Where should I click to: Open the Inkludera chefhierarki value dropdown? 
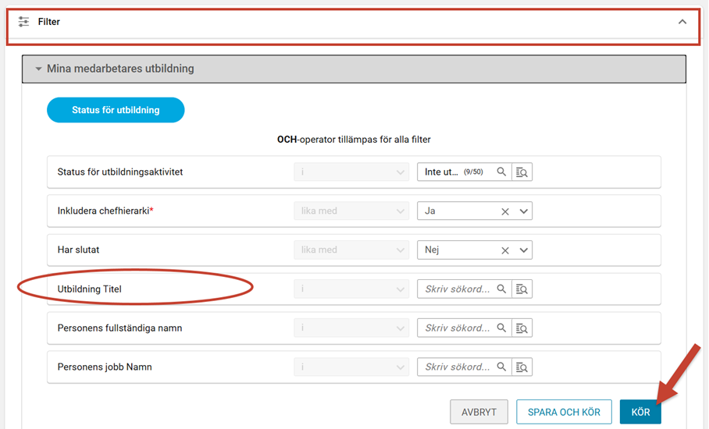pos(524,211)
